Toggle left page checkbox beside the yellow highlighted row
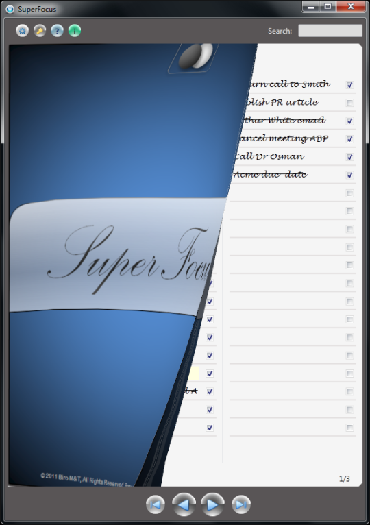Viewport: 370px width, 525px height. tap(210, 374)
